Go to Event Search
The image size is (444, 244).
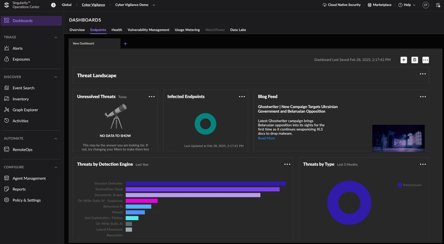(x=24, y=88)
